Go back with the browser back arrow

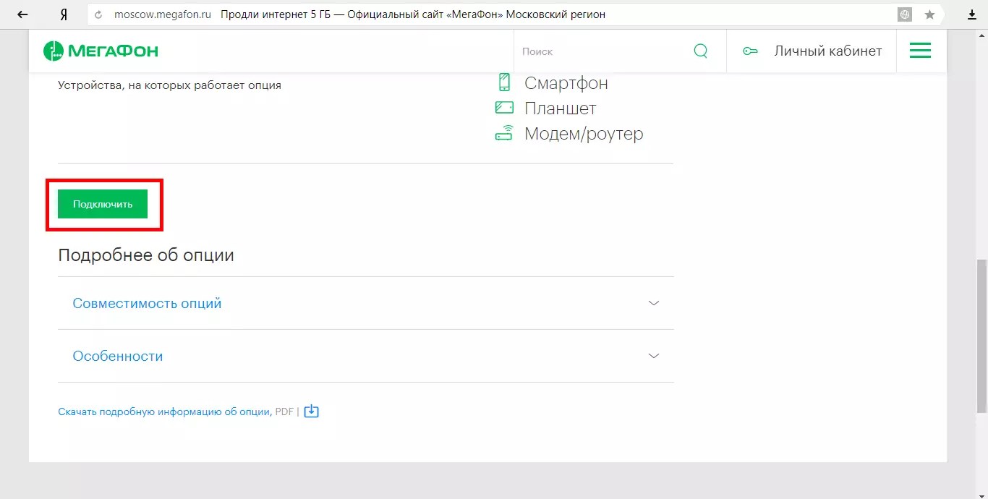pyautogui.click(x=22, y=14)
